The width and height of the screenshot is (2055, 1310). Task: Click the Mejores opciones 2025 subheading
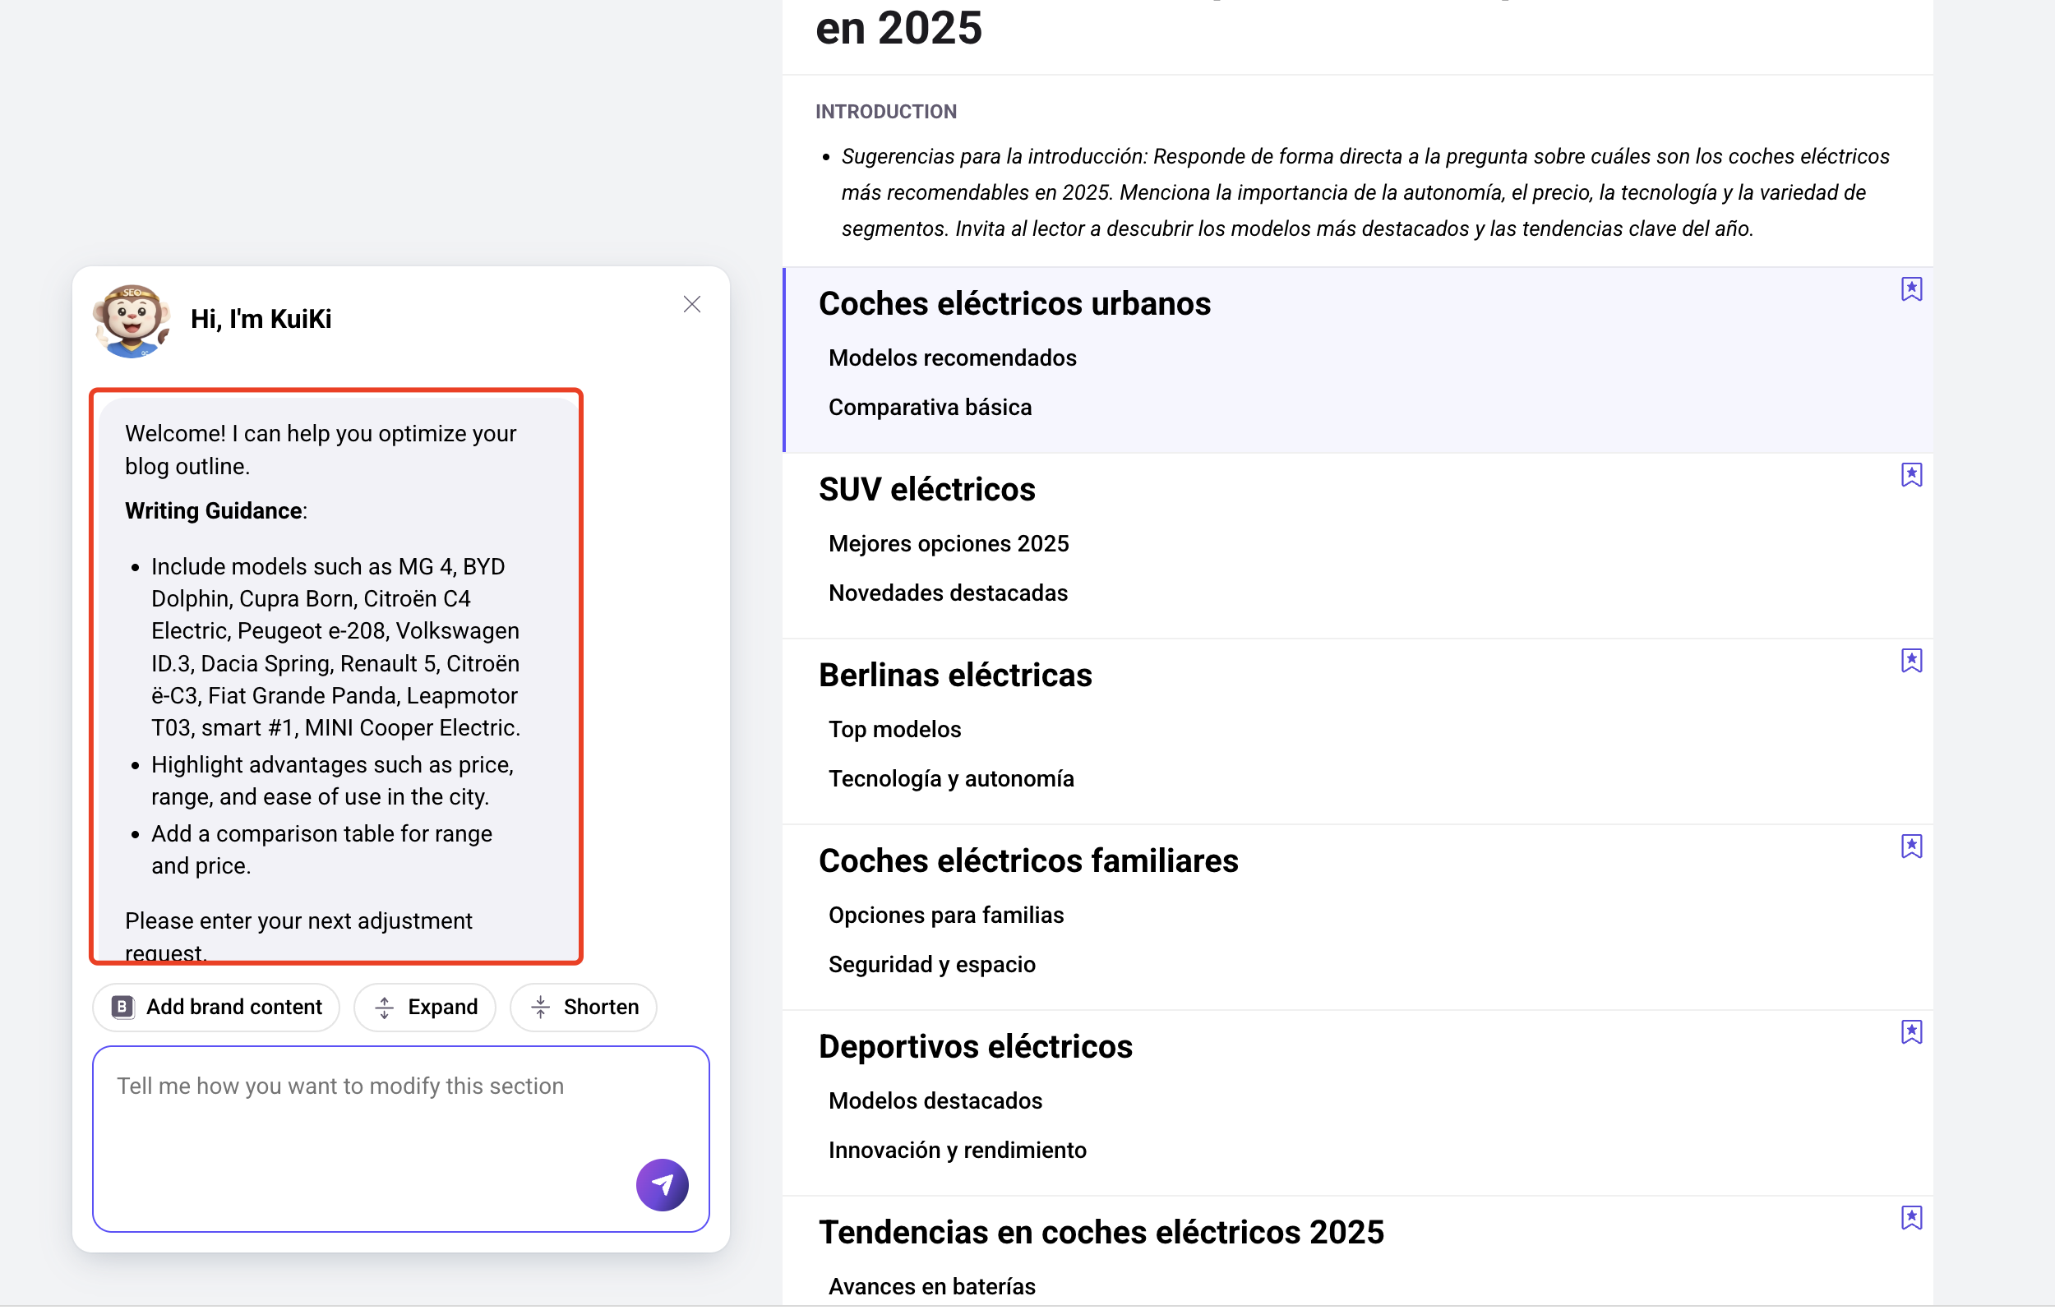(x=949, y=545)
